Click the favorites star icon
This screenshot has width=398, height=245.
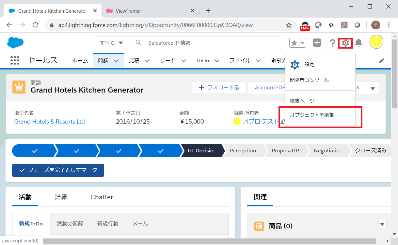(294, 43)
